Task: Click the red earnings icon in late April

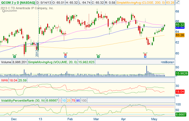Action: [x=145, y=55]
